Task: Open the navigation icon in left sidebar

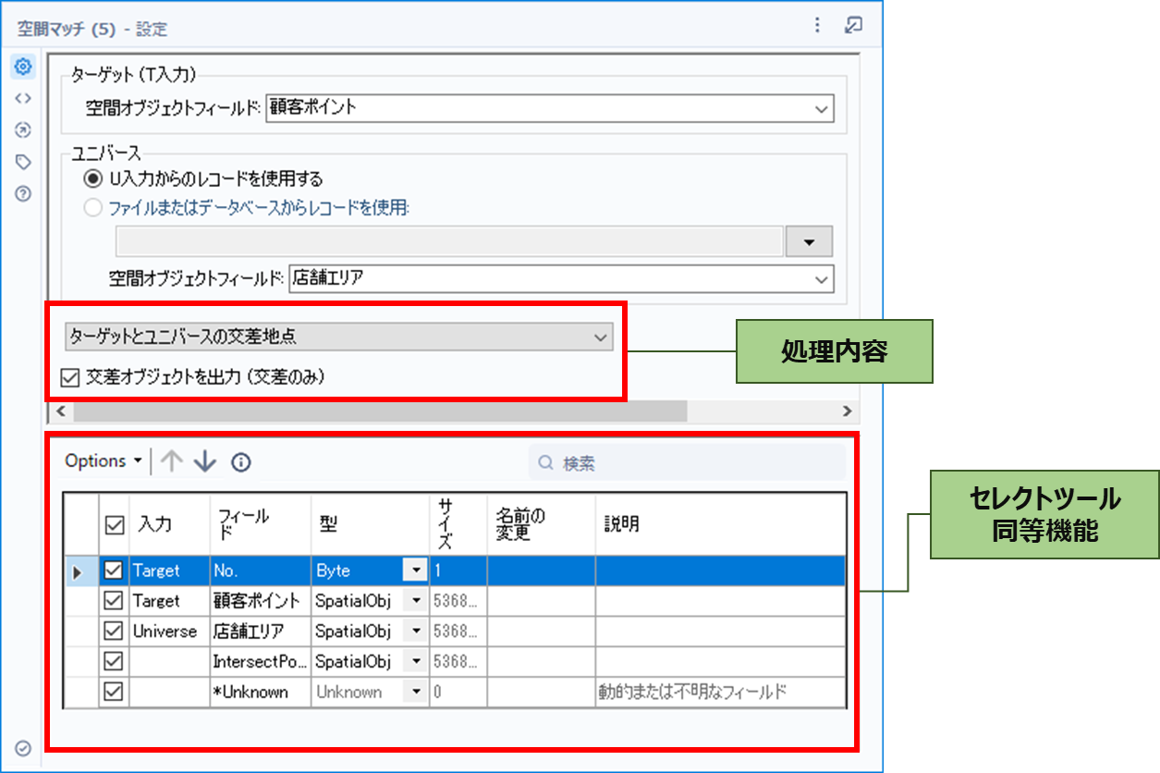Action: (23, 130)
